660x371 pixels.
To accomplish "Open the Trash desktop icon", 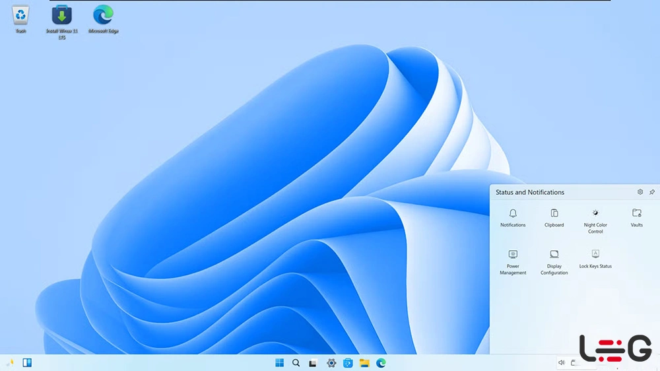I will click(x=20, y=15).
